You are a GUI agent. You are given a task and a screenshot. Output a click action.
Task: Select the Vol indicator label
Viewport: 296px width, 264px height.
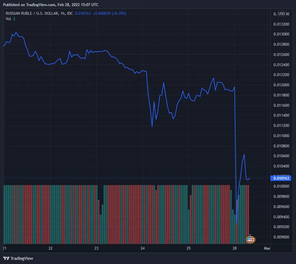coord(8,19)
